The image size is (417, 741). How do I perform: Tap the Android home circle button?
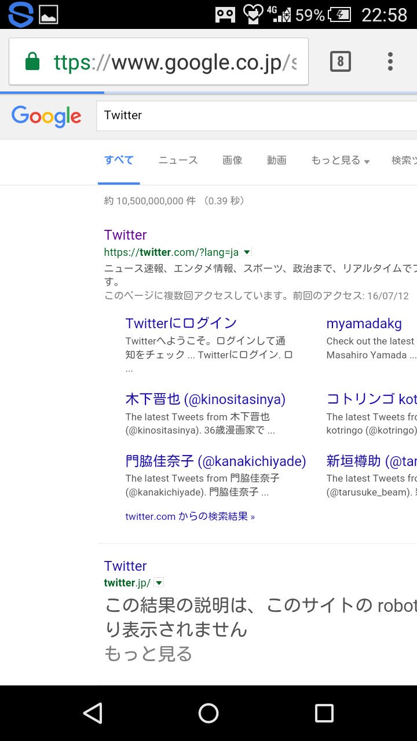click(209, 713)
